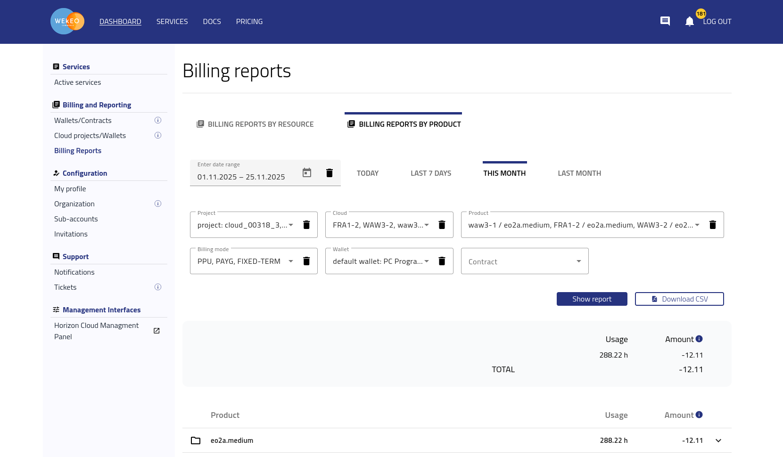Click the info icon beside Organization
The height and width of the screenshot is (457, 783).
tap(158, 204)
